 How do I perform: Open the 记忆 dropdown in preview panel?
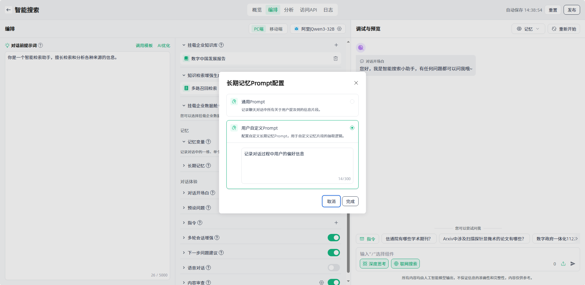pos(528,29)
